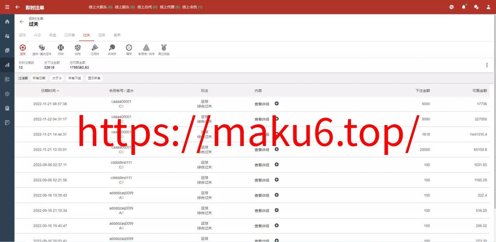Open the note edit icon in sidebar
The image size is (496, 242).
pos(7,123)
